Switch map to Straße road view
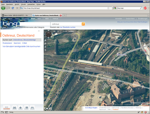 click(65, 31)
